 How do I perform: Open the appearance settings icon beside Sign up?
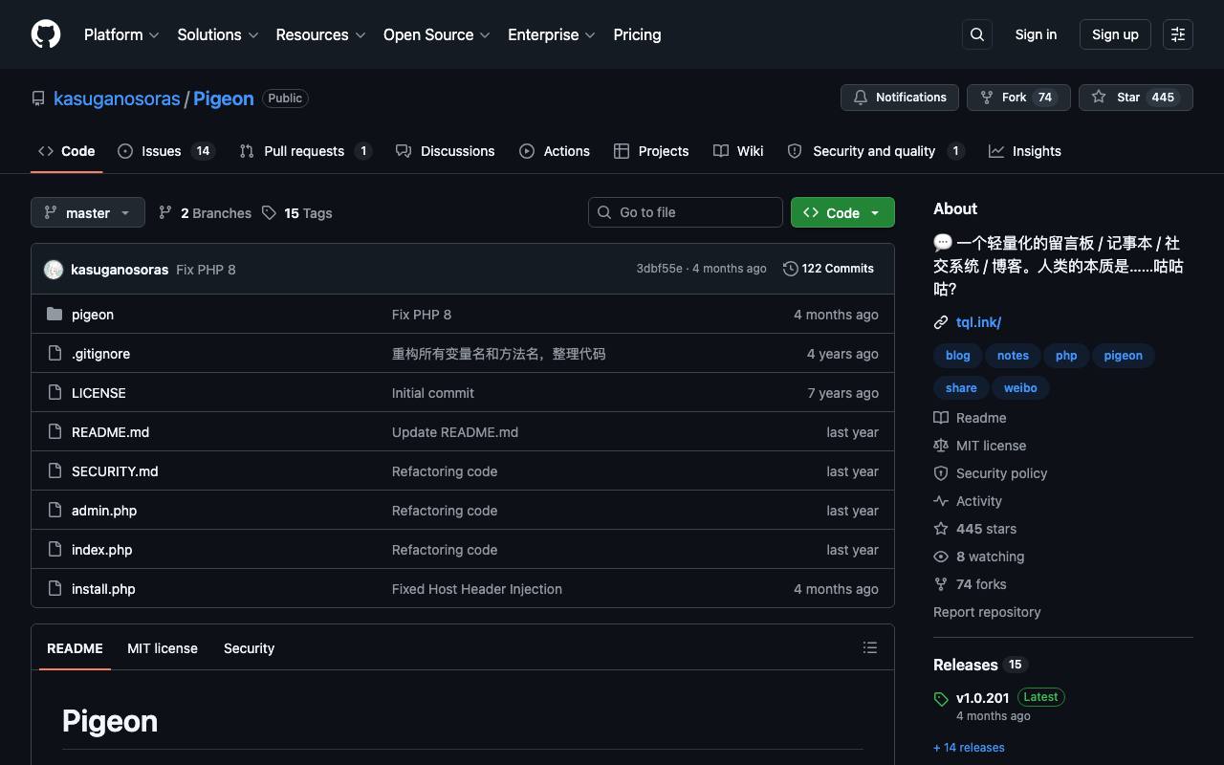[1178, 34]
